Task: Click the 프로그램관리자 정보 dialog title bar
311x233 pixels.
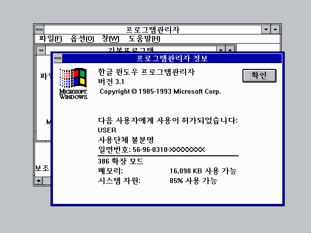Action: (172, 58)
